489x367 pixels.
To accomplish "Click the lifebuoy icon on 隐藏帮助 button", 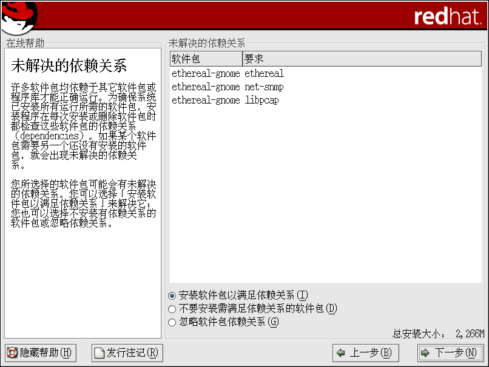I will (x=12, y=352).
